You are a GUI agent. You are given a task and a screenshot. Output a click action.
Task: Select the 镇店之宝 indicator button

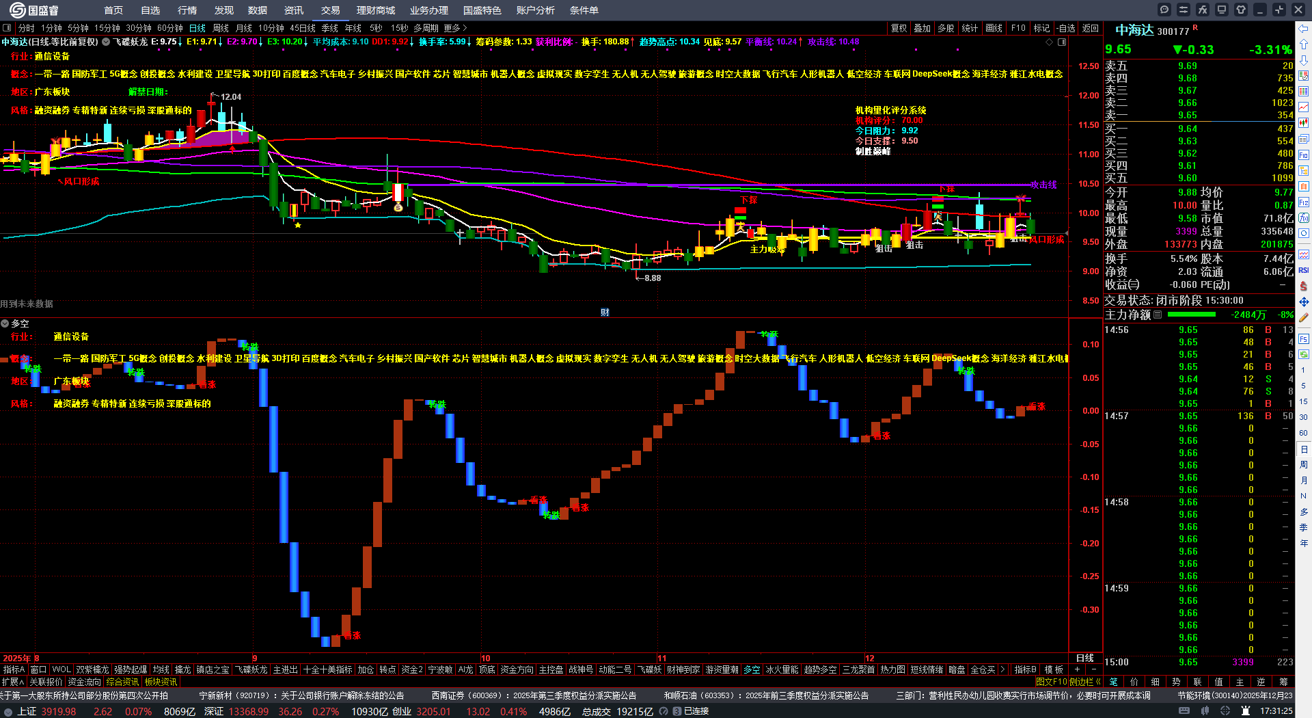click(213, 669)
